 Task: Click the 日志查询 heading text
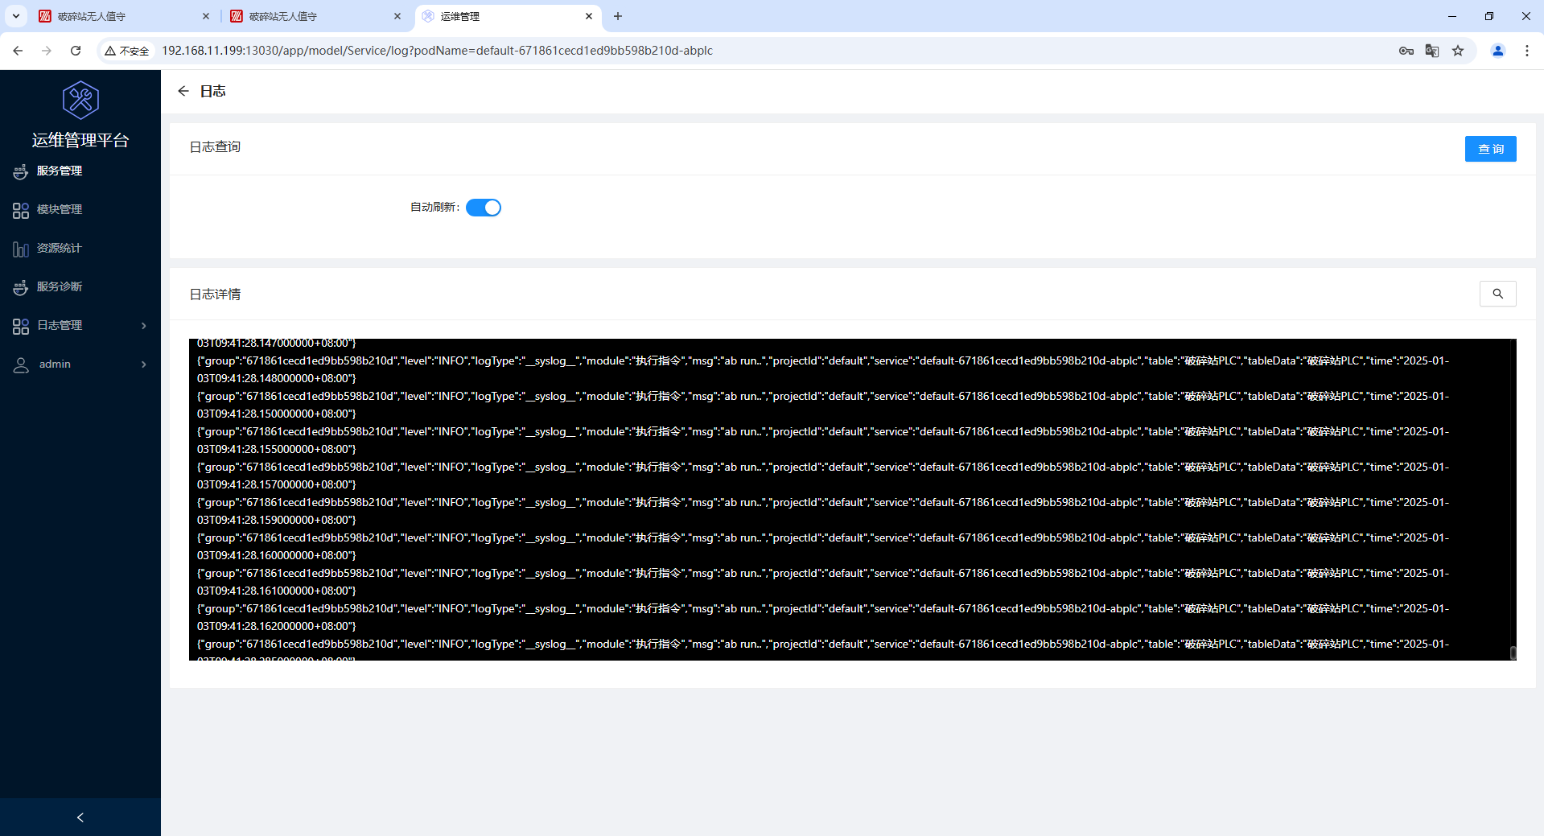tap(215, 146)
